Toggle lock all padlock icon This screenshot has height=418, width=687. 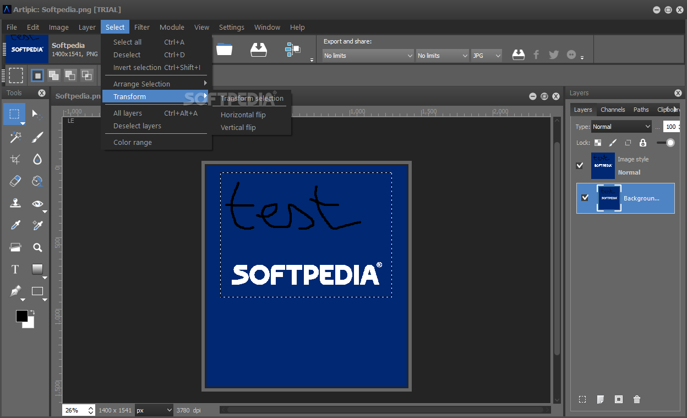pyautogui.click(x=642, y=143)
